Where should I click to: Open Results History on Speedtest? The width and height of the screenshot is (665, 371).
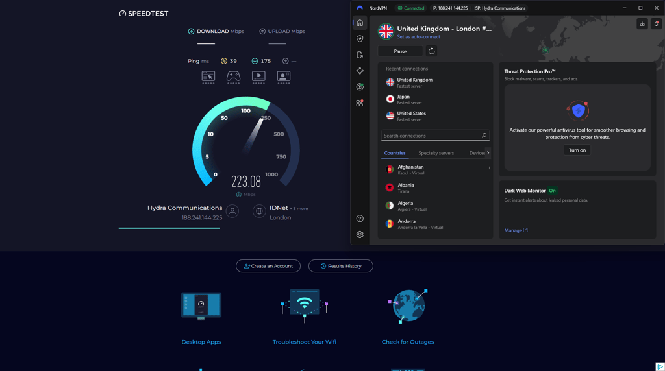coord(340,266)
